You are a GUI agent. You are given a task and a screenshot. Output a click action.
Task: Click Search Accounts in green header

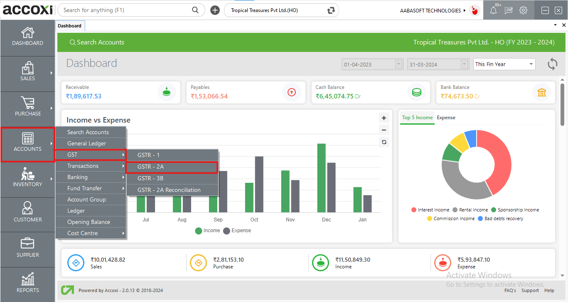tap(96, 42)
